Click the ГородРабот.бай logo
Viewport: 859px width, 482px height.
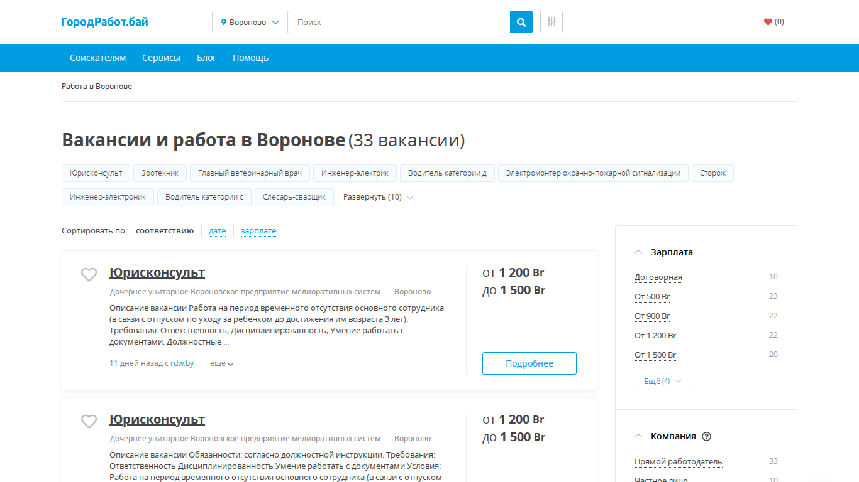pyautogui.click(x=105, y=22)
